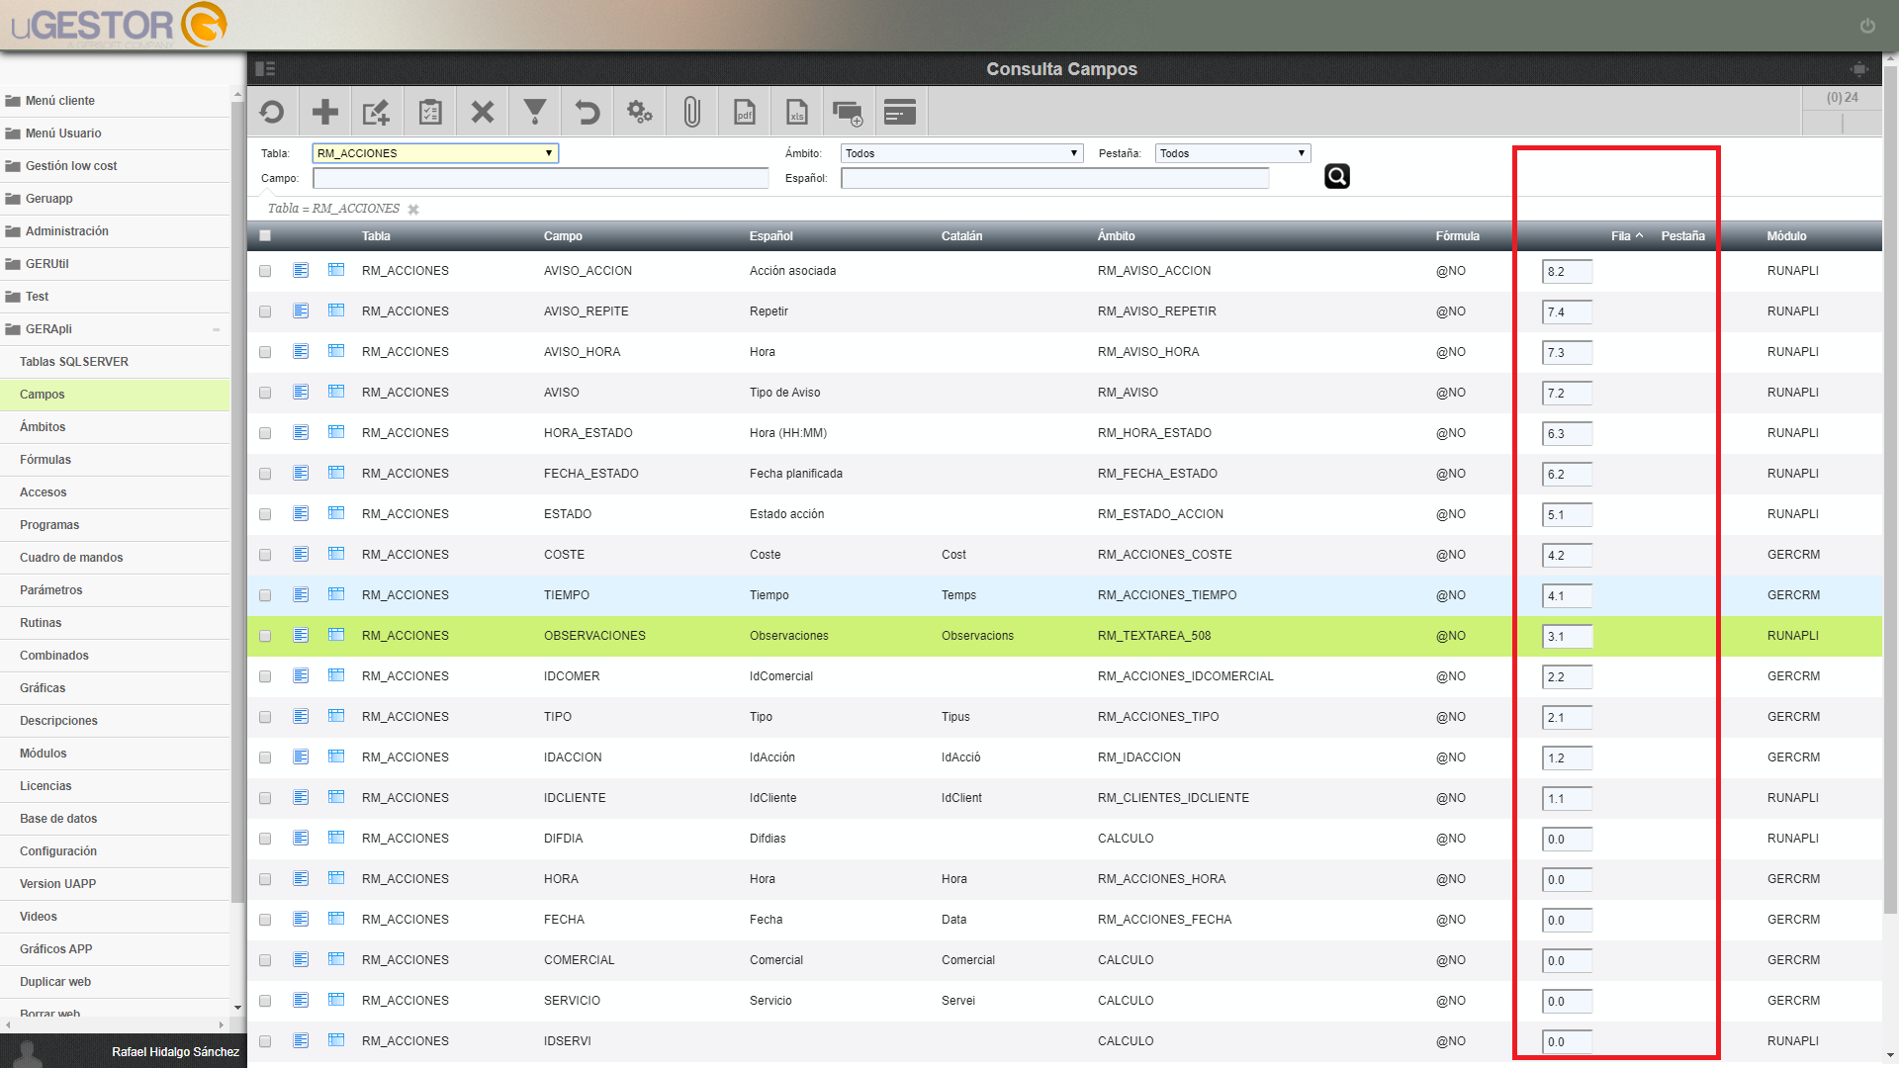Screen dimensions: 1899x1068
Task: Open form view icon for AVISO_ACCION row
Action: click(x=301, y=270)
